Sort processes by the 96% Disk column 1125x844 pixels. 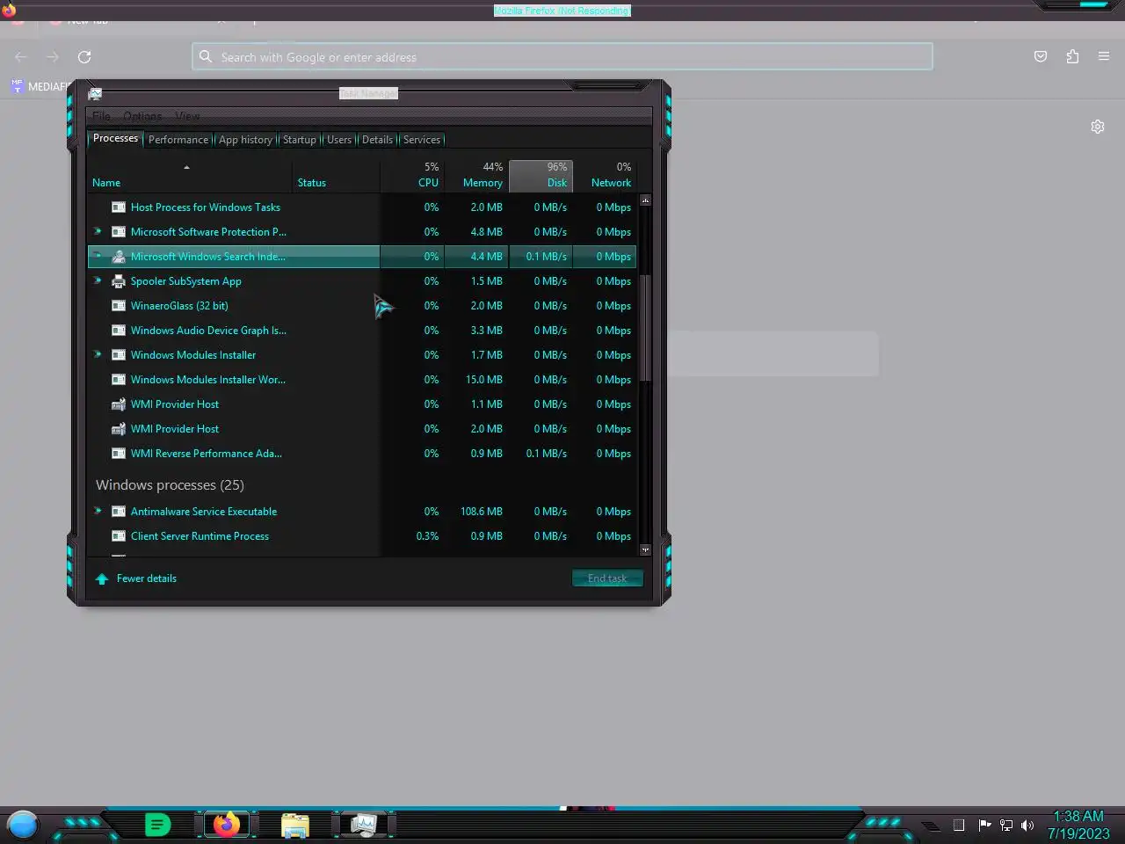[x=541, y=176]
